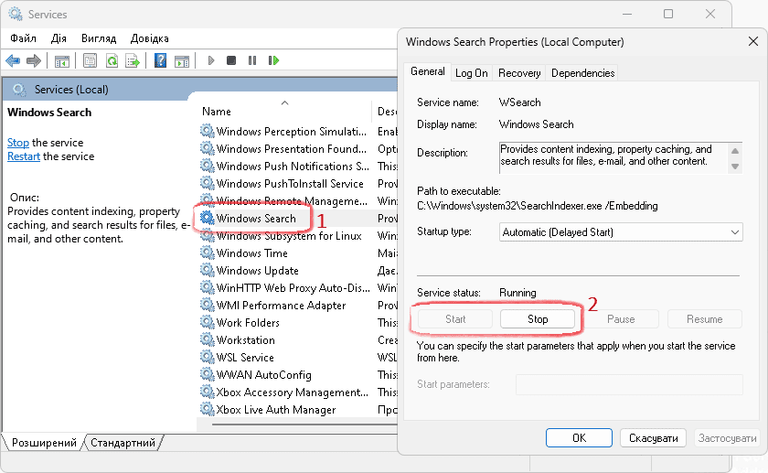Click the Скасувати button
This screenshot has height=473, width=768.
653,437
